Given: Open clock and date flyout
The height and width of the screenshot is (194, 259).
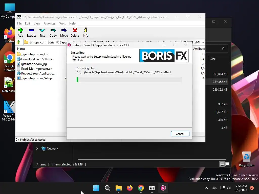Looking at the screenshot, I should tap(241, 188).
